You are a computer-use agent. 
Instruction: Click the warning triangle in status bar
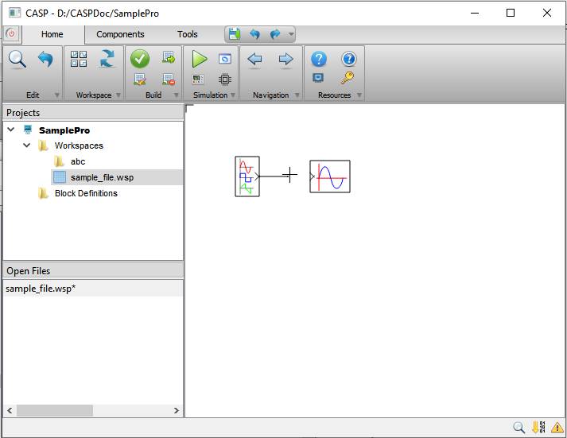[x=556, y=428]
